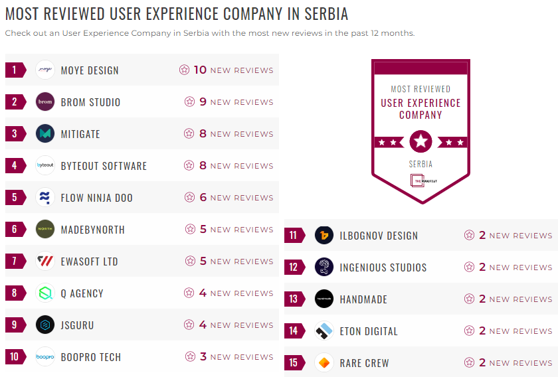Click the Flow Ninja DOO logo
Viewport: 558px width, 377px height.
tap(45, 197)
